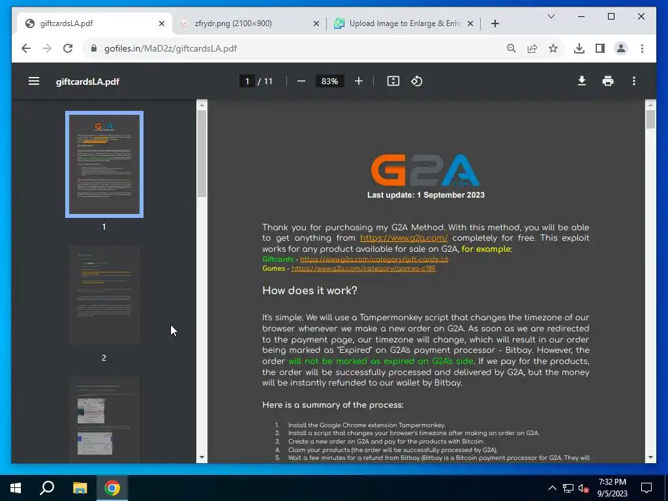
Task: Click the giftcardsLA.pdf title in viewer toolbar
Action: coord(87,82)
